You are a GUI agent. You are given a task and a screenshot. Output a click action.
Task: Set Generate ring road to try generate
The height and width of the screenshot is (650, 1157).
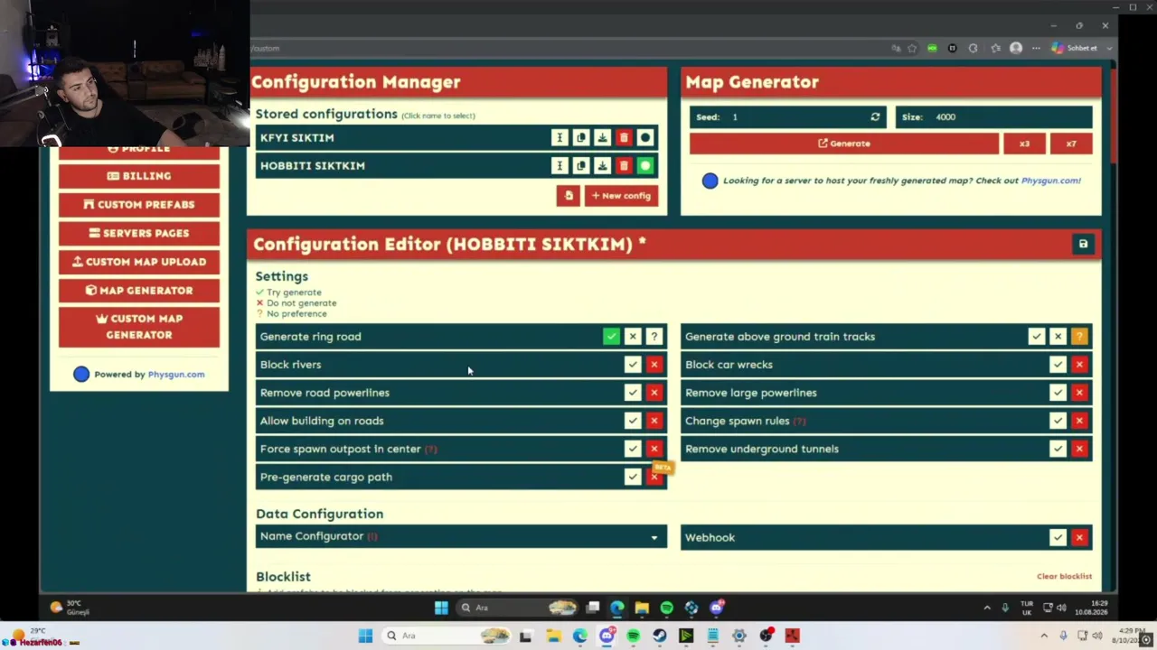(x=611, y=337)
